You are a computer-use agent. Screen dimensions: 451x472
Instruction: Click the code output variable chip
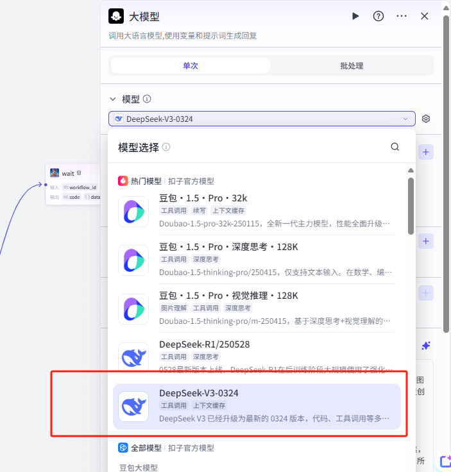pos(72,197)
